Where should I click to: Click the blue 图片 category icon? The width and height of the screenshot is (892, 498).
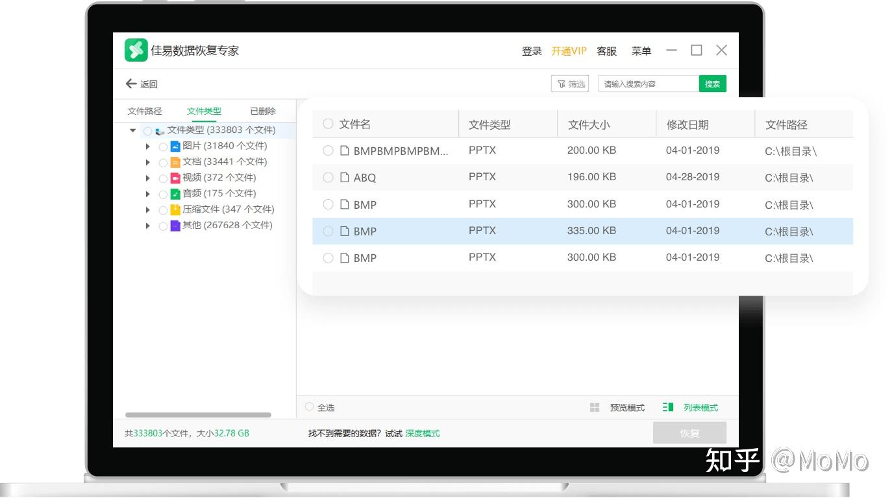coord(175,146)
